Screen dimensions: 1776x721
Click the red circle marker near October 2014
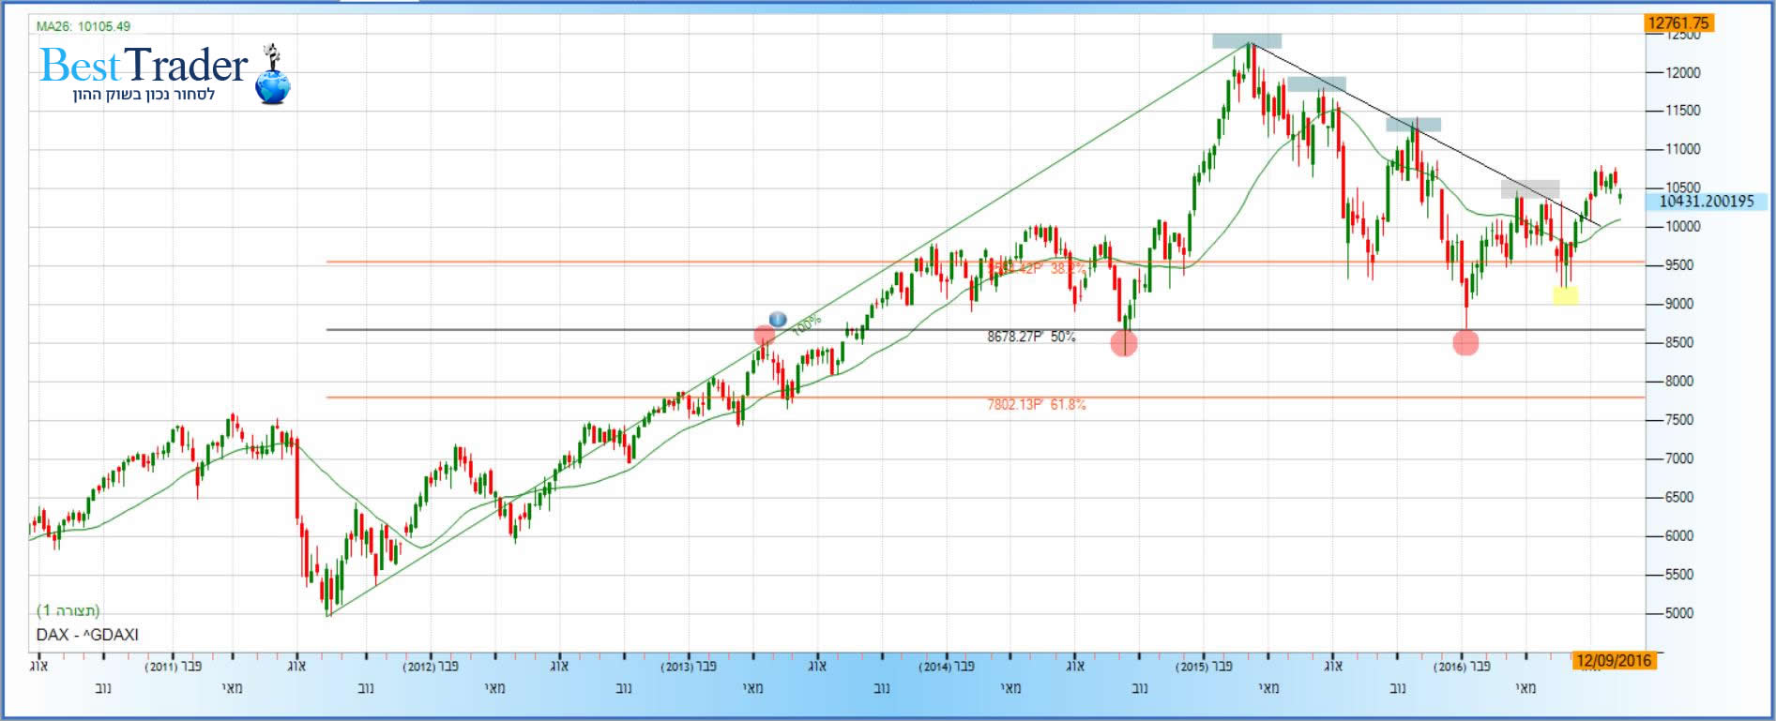(x=1124, y=343)
